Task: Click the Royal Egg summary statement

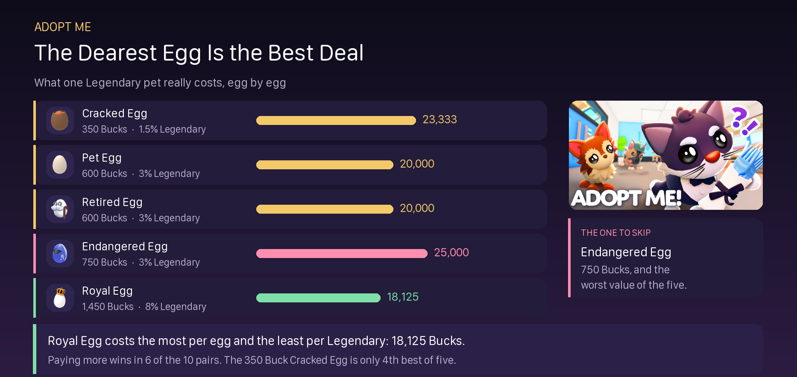Action: click(x=256, y=341)
